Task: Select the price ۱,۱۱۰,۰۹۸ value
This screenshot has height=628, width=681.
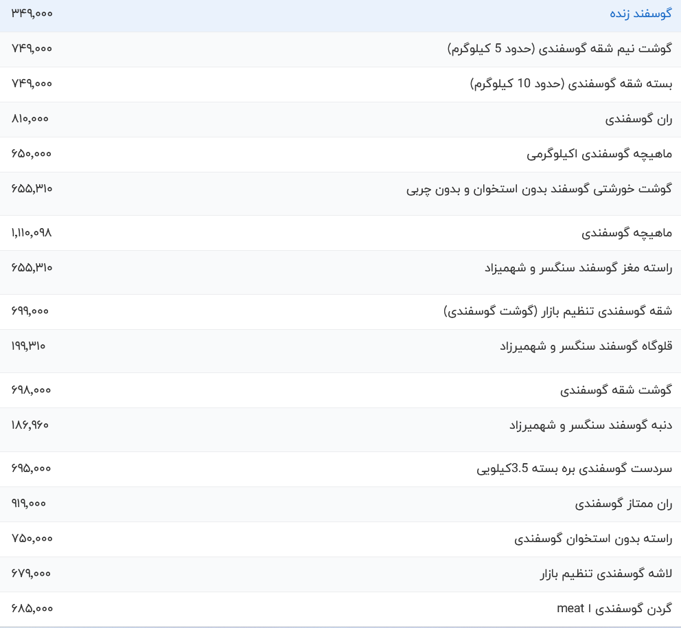Action: click(x=30, y=232)
